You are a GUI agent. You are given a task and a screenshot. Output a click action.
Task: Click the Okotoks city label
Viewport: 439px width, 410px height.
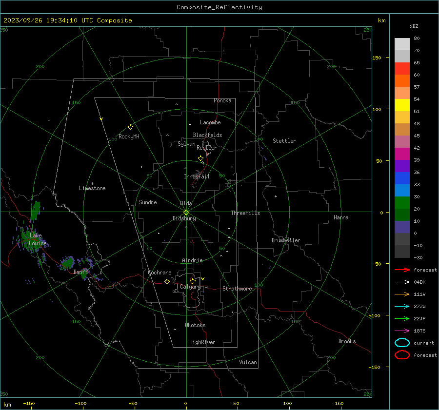tap(195, 325)
